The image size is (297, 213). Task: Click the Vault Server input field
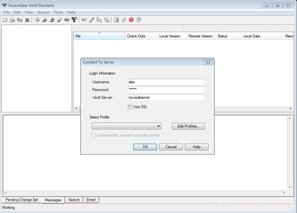click(x=166, y=98)
